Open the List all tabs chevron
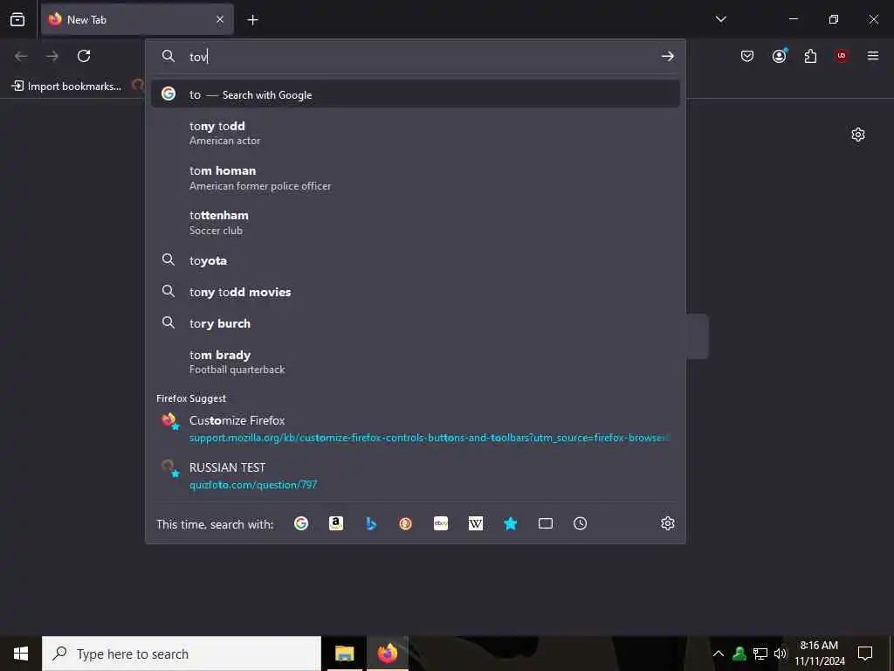 pos(720,19)
